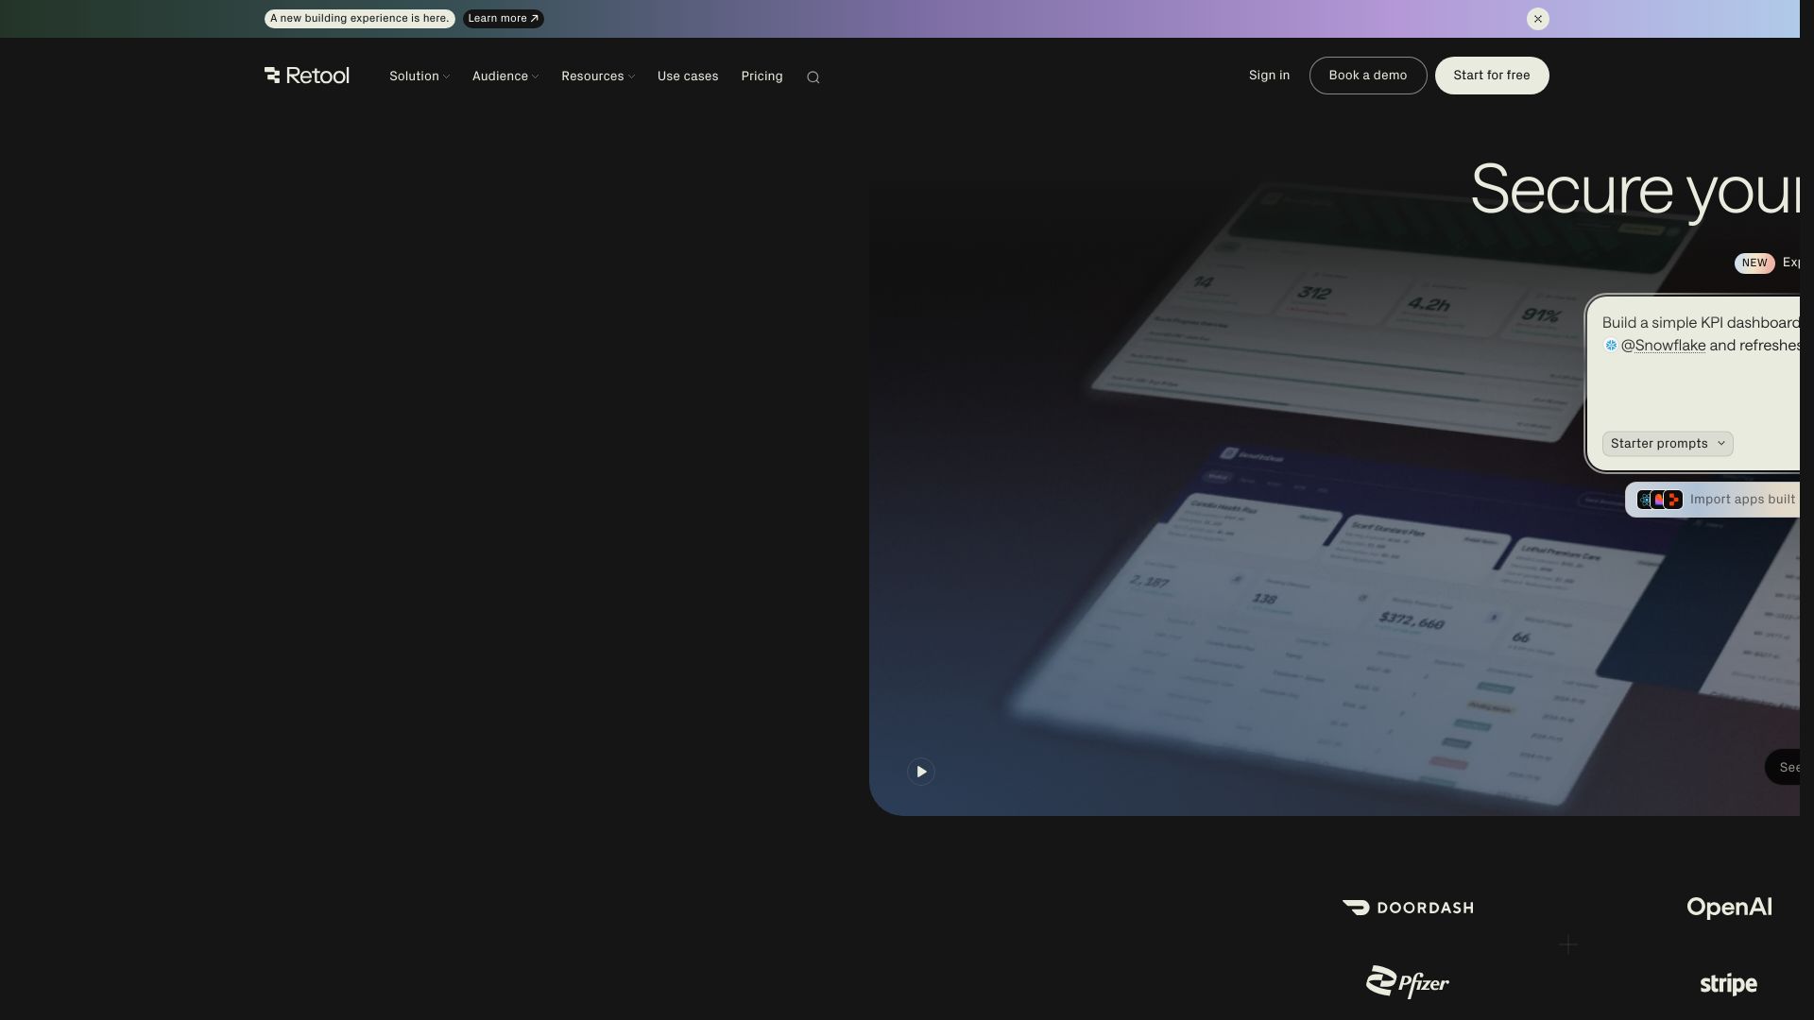1814x1020 pixels.
Task: Expand the Resources menu
Action: 598,76
